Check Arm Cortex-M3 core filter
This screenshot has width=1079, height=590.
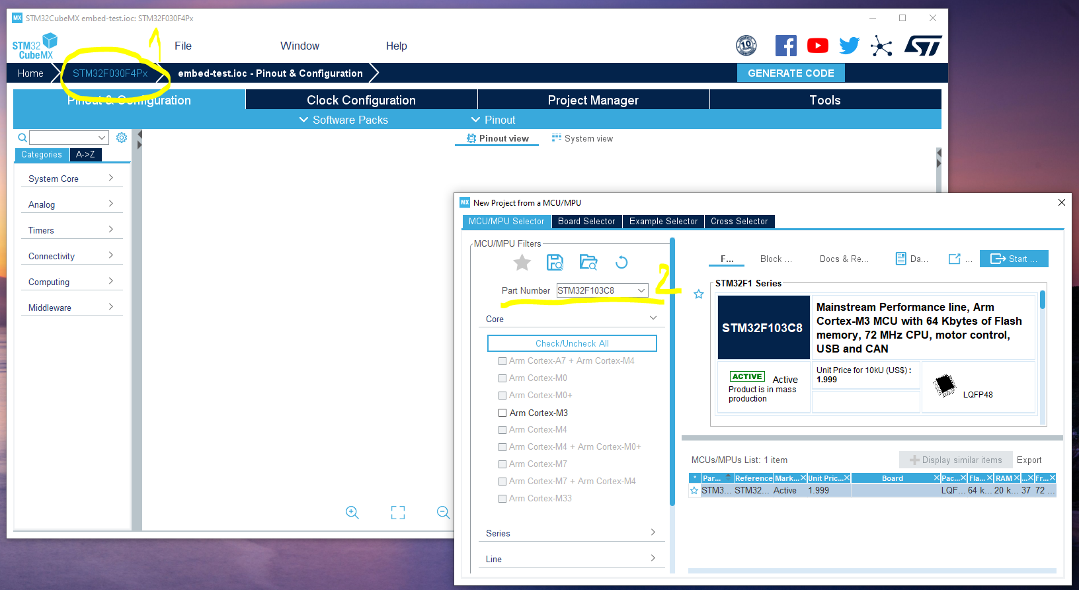coord(502,413)
